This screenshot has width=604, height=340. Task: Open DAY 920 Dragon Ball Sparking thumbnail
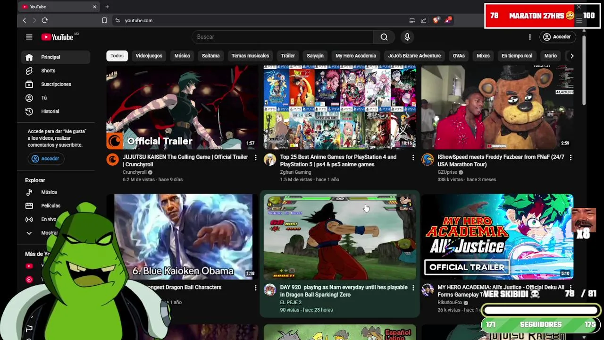pos(340,237)
